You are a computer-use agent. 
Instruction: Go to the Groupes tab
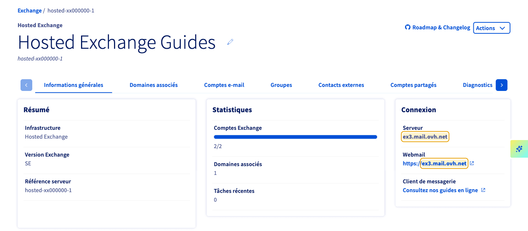click(x=281, y=85)
